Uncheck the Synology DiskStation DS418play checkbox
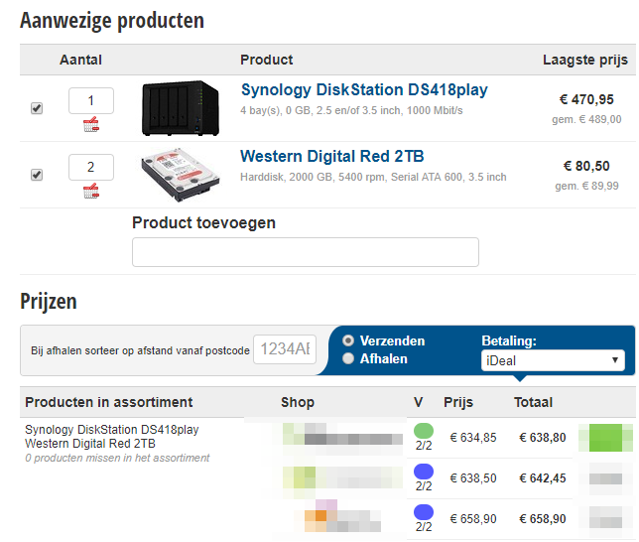This screenshot has width=639, height=542. tap(37, 108)
